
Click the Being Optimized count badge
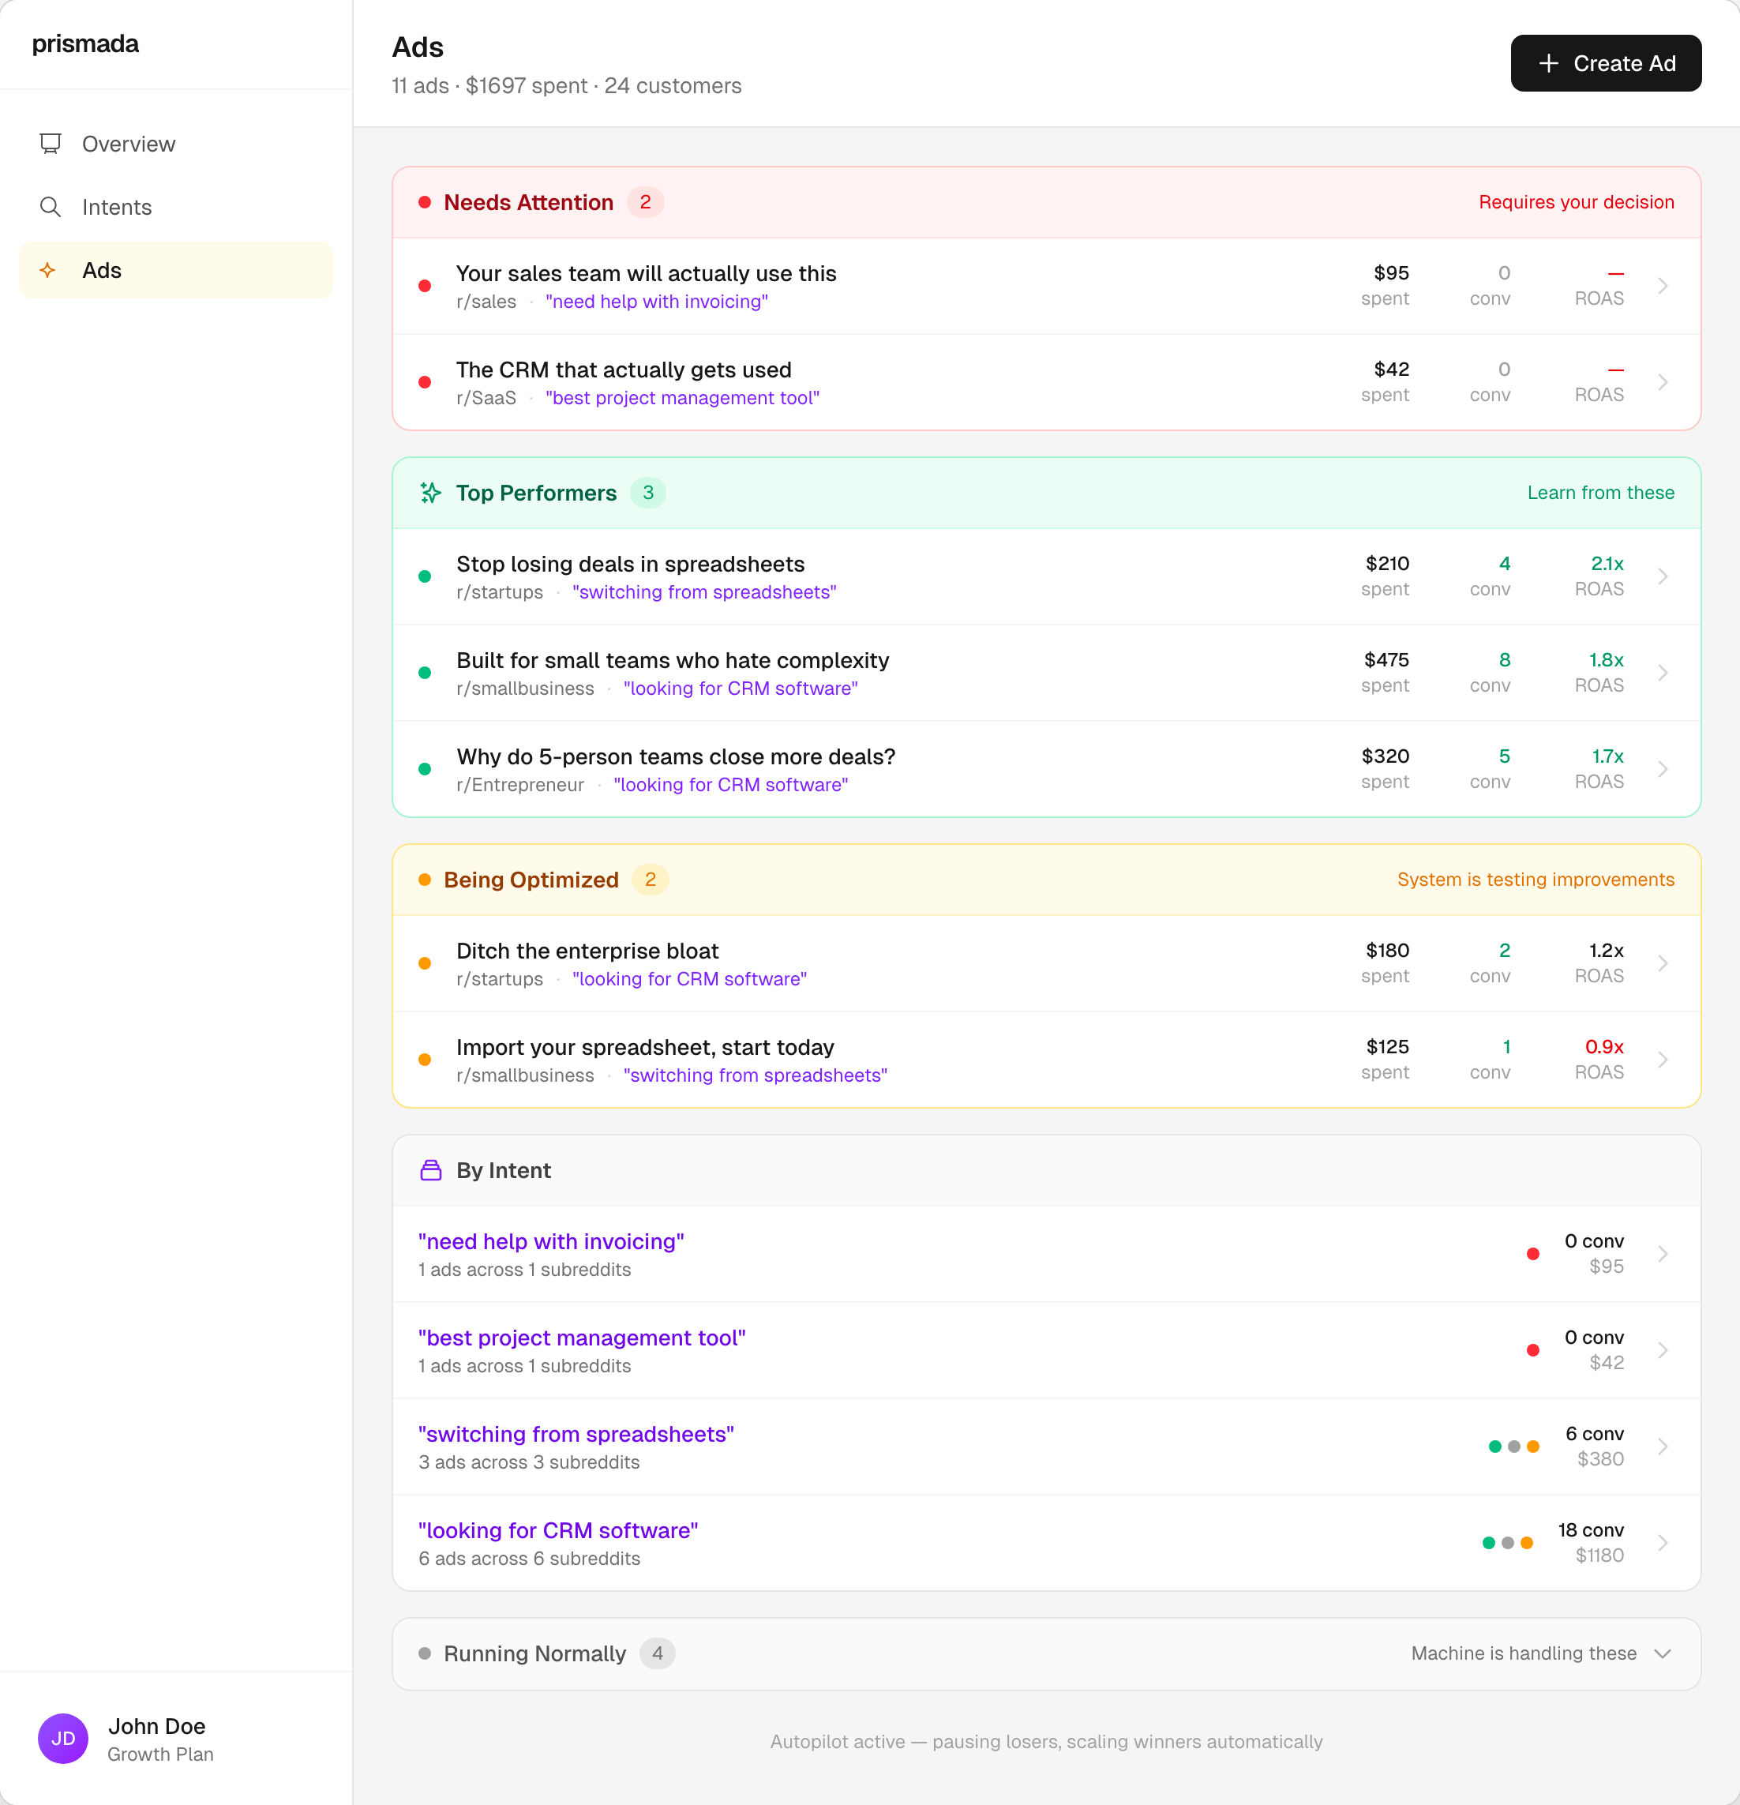pos(650,880)
